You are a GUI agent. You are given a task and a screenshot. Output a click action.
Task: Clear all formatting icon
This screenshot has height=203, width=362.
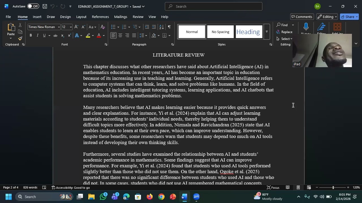(103, 27)
